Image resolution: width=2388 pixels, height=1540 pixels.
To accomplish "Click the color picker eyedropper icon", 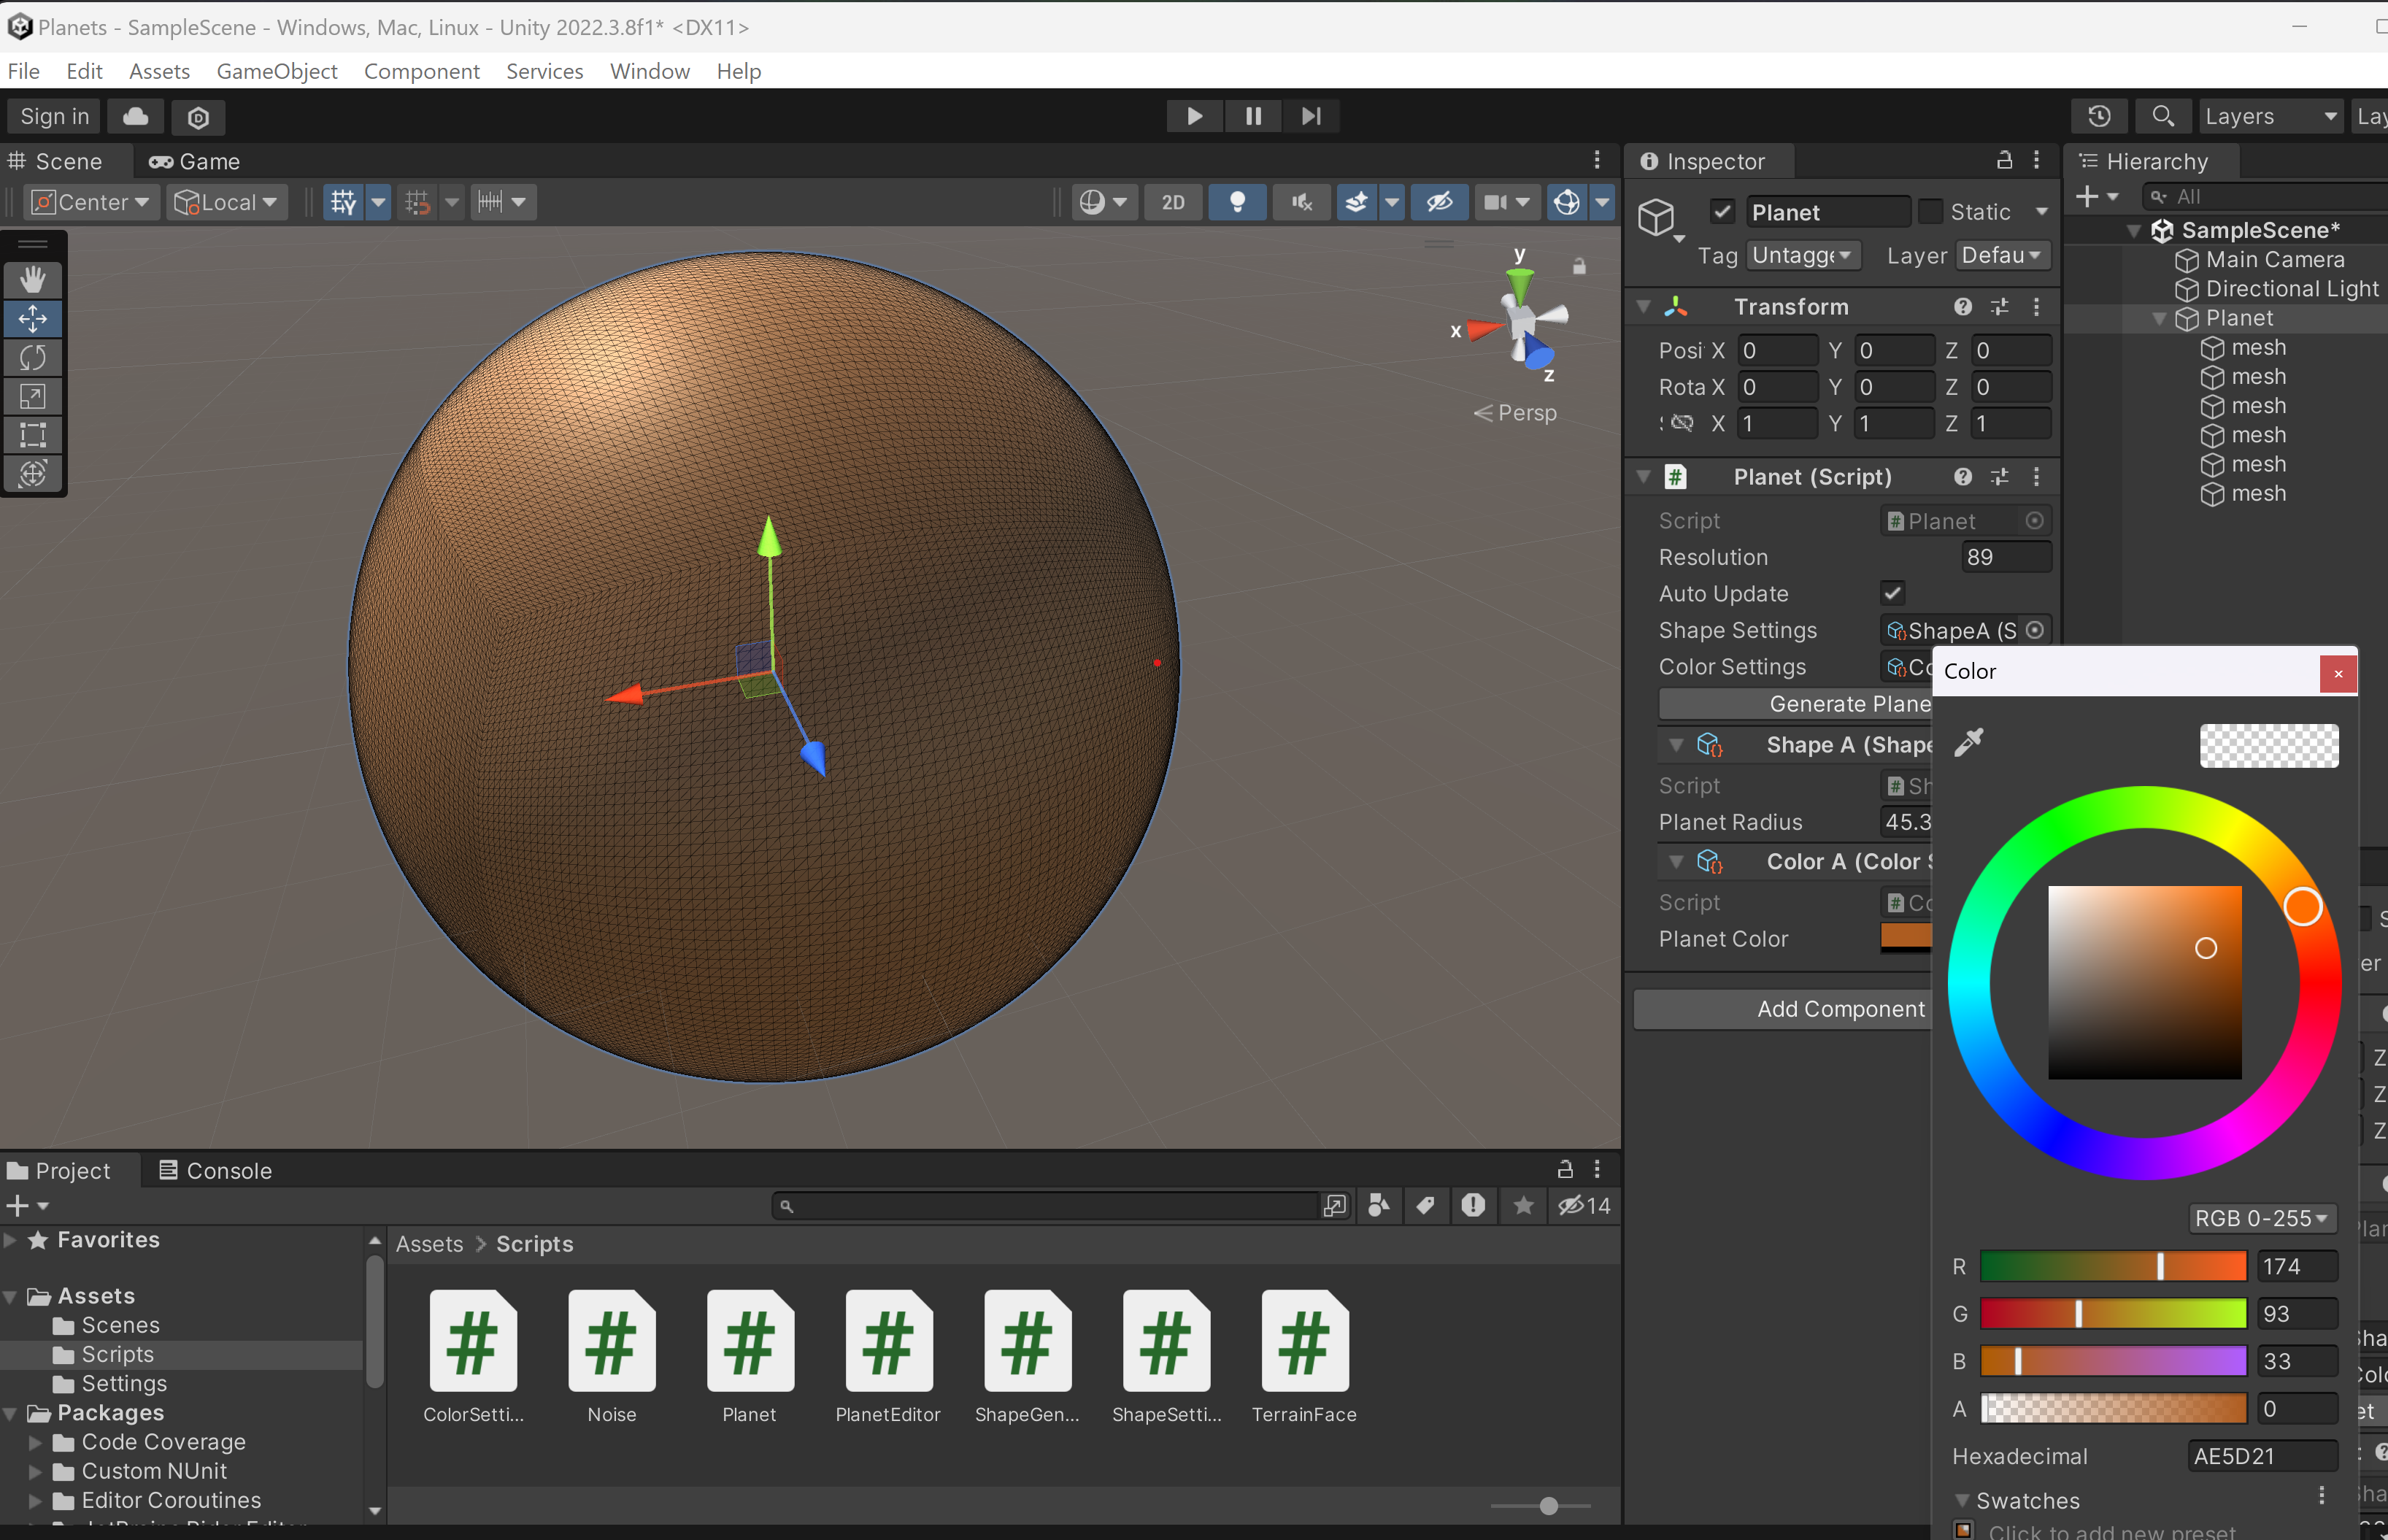I will click(x=1968, y=743).
